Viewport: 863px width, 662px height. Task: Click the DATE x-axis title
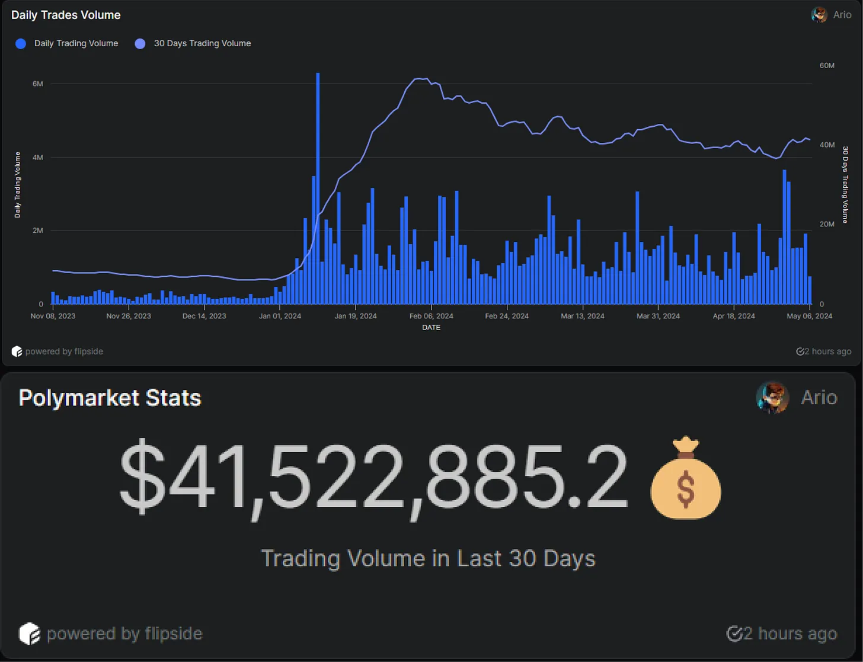pyautogui.click(x=431, y=327)
